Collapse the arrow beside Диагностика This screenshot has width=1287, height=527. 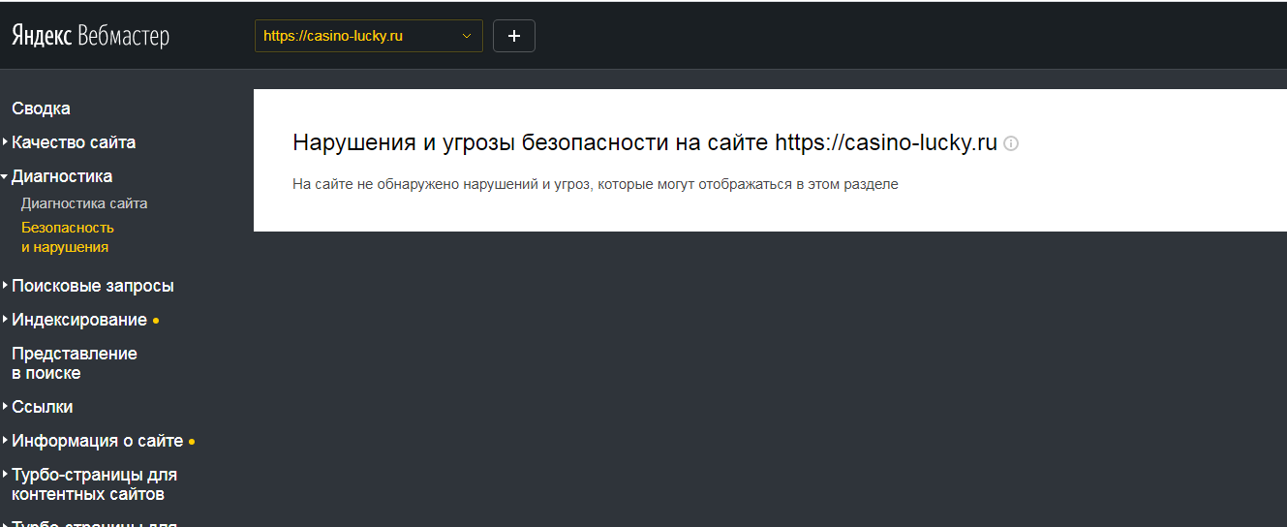point(5,176)
